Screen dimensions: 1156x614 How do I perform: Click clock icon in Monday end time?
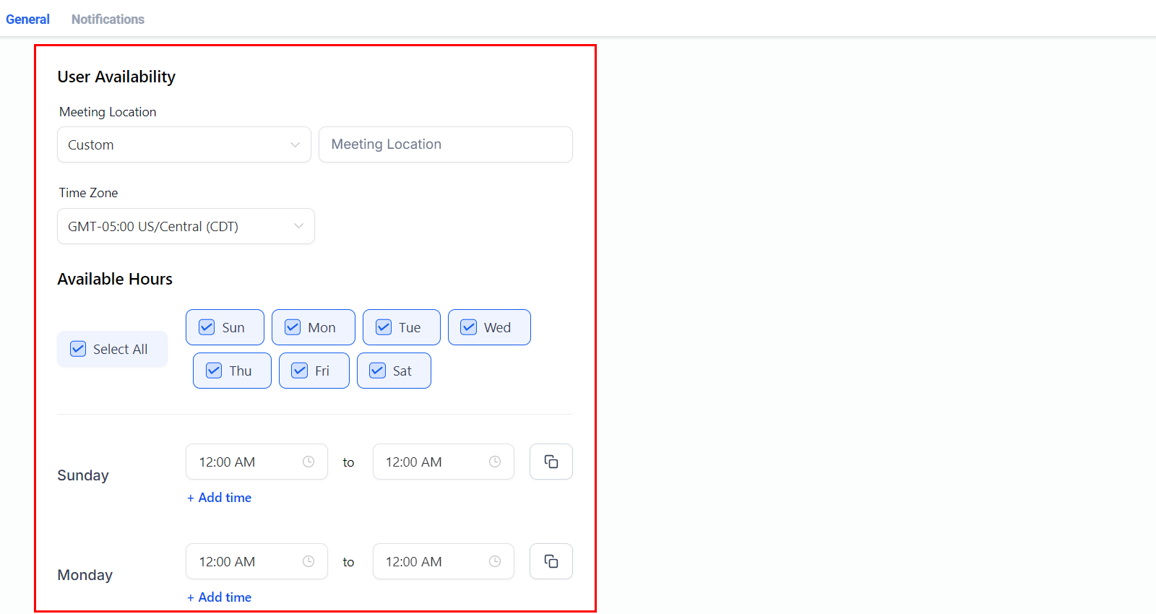tap(495, 561)
